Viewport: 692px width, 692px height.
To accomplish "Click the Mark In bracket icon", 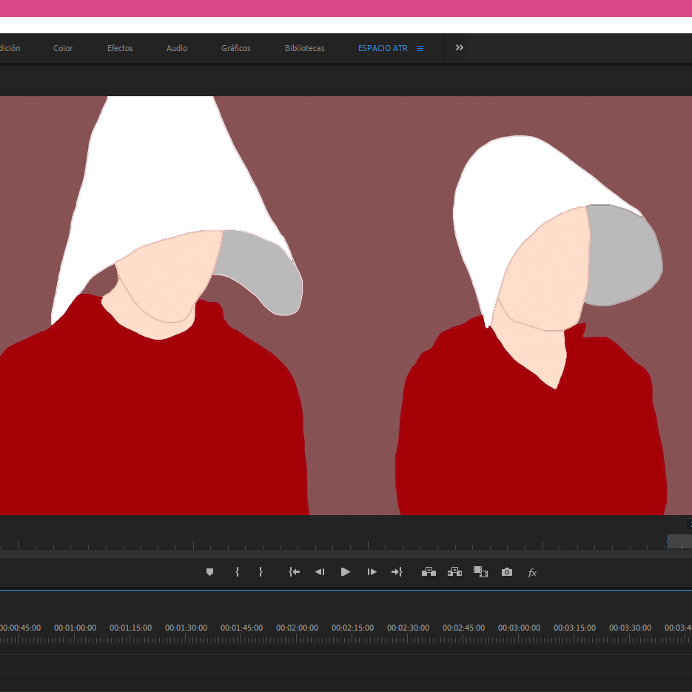I will click(x=237, y=572).
